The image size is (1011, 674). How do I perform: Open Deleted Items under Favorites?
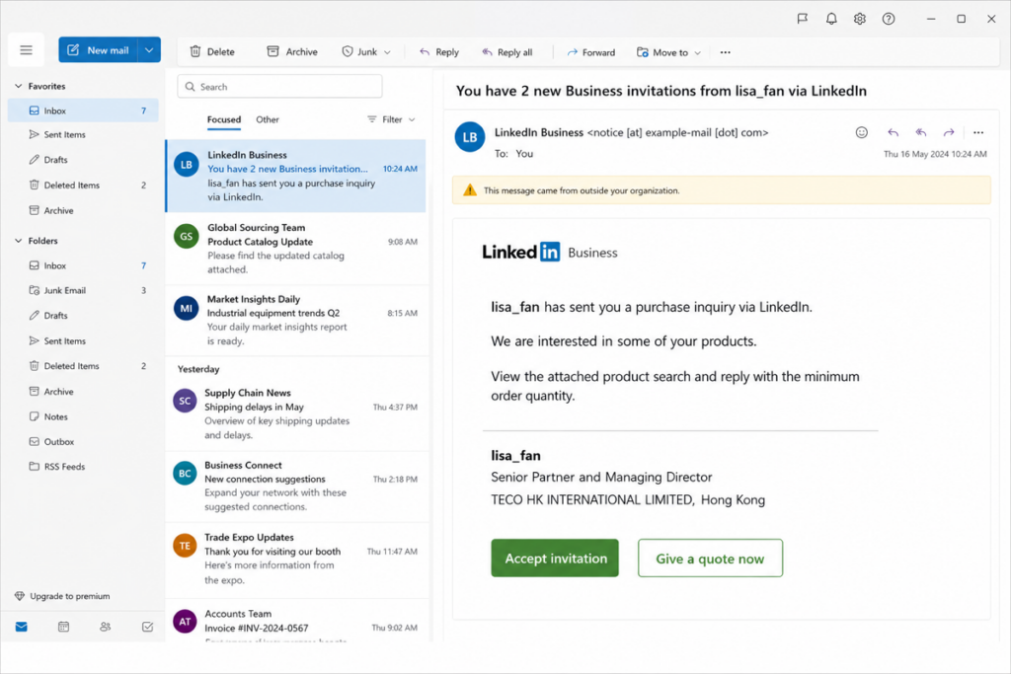click(x=83, y=185)
